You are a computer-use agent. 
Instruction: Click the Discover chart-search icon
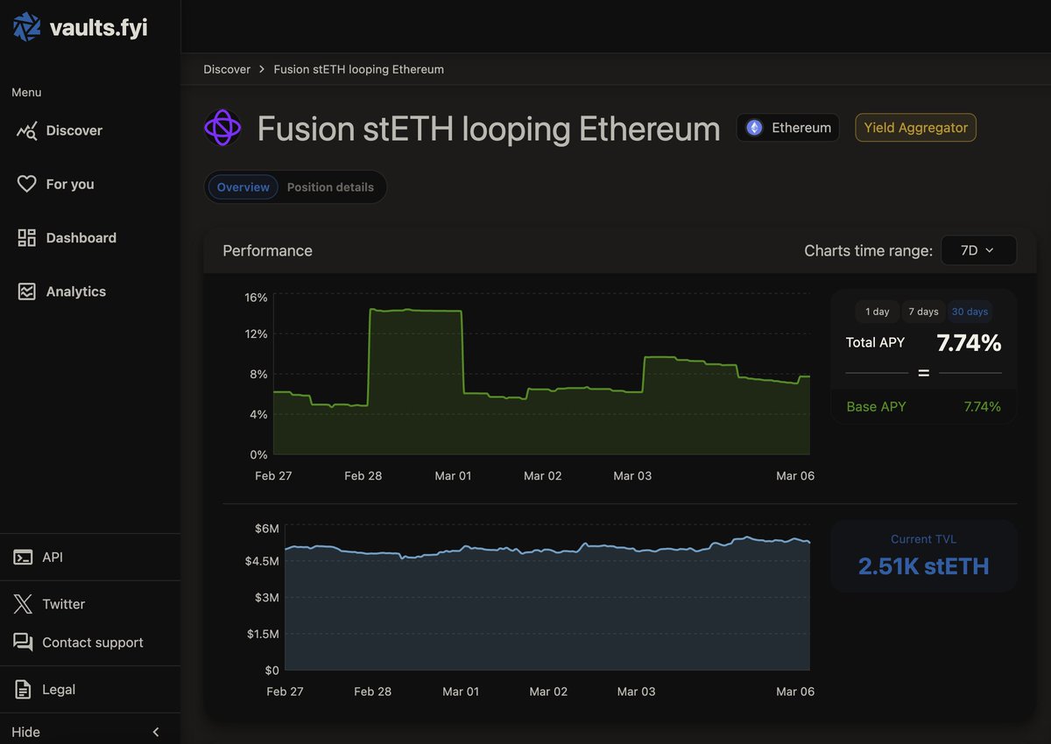point(27,130)
